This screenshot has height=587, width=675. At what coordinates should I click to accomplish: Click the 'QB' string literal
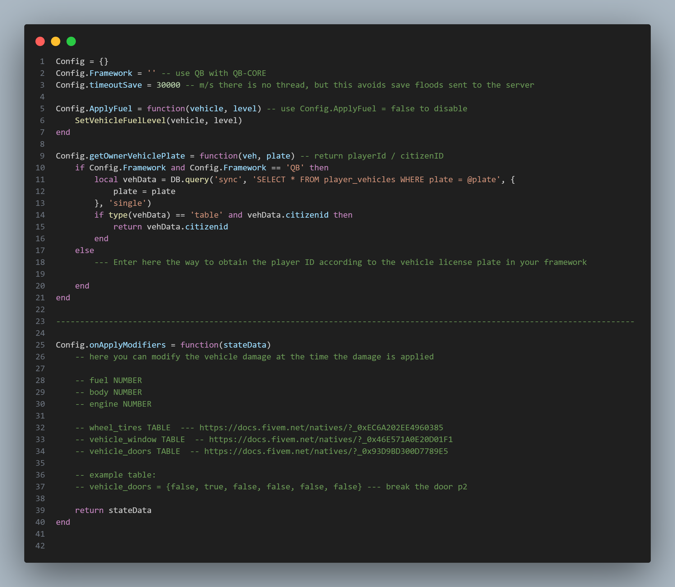[x=295, y=168]
